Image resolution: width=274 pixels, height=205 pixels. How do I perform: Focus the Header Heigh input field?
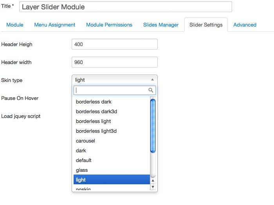tap(115, 45)
